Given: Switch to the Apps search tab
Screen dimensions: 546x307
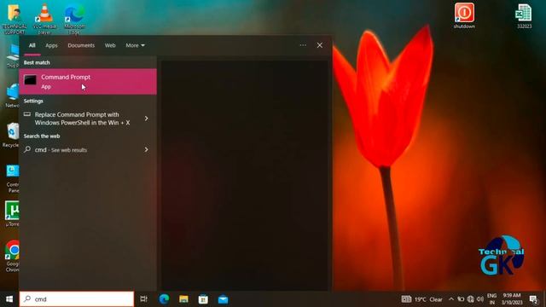Looking at the screenshot, I should click(51, 45).
